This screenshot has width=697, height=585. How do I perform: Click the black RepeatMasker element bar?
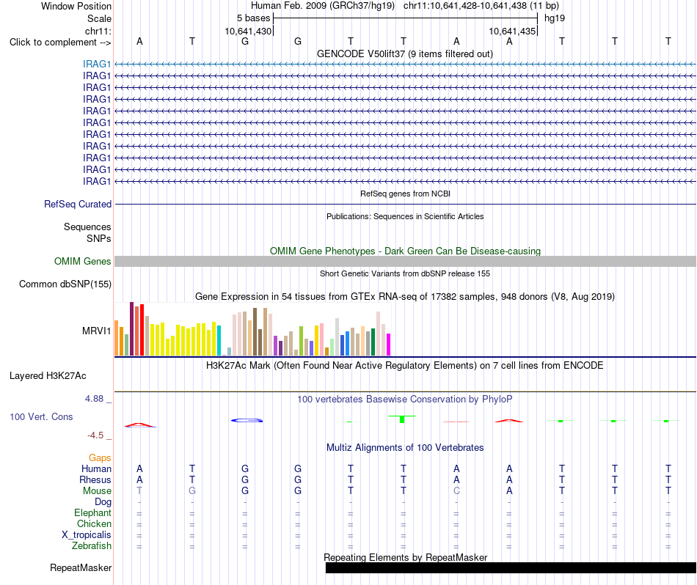(x=511, y=567)
